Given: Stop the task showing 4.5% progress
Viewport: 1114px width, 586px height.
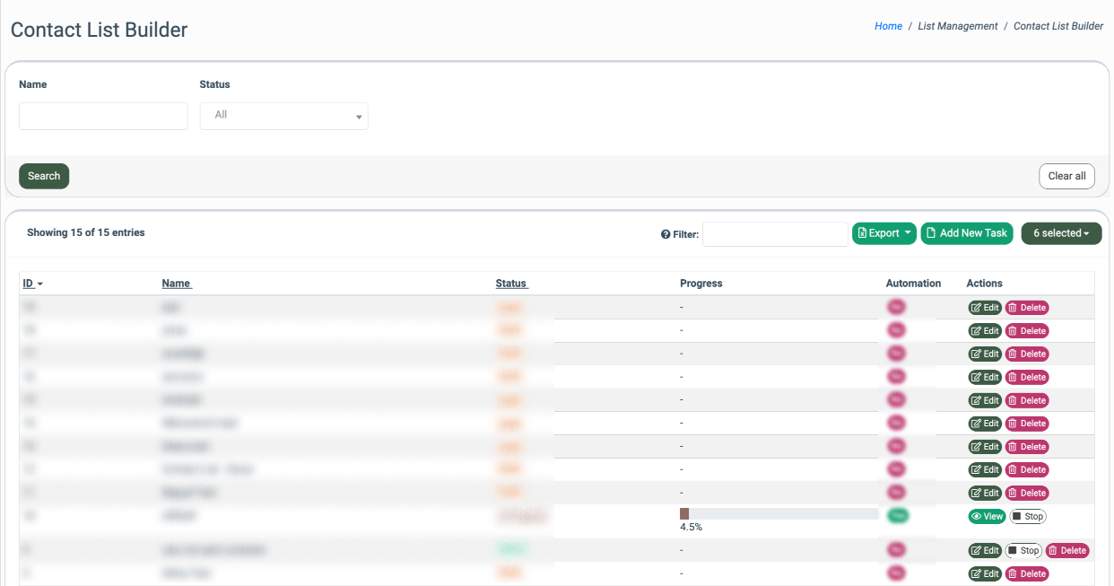Looking at the screenshot, I should 1028,516.
